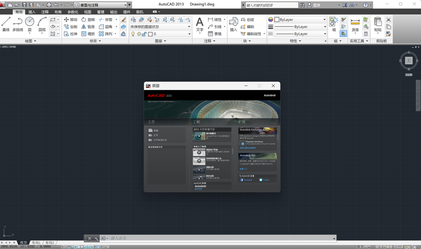Open the Facebook link in welcome dialog
The width and height of the screenshot is (421, 249).
[x=246, y=180]
